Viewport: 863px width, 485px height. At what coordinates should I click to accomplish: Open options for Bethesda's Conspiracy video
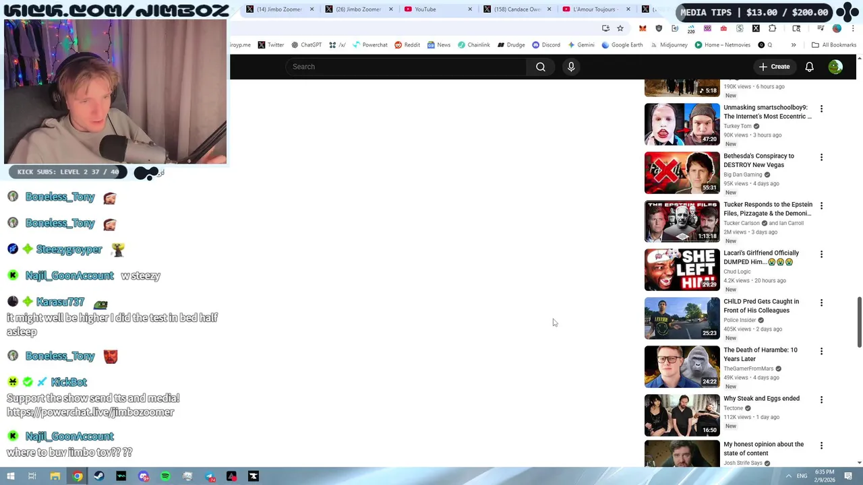click(x=821, y=157)
